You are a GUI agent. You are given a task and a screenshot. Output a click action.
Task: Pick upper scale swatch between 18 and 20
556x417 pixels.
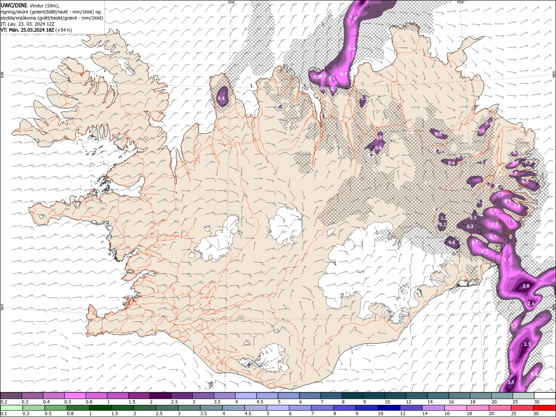[480, 396]
